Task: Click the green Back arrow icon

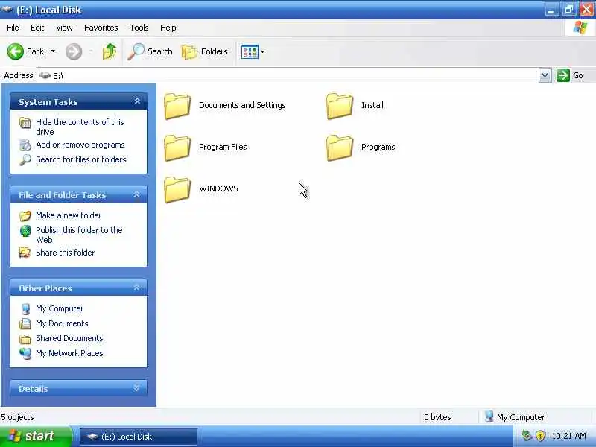Action: 15,51
